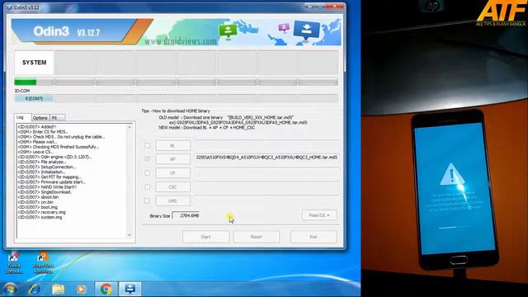Open the Options tab
The image size is (528, 297).
[40, 118]
